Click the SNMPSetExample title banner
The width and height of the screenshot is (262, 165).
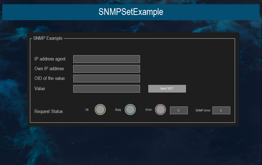coord(131,12)
